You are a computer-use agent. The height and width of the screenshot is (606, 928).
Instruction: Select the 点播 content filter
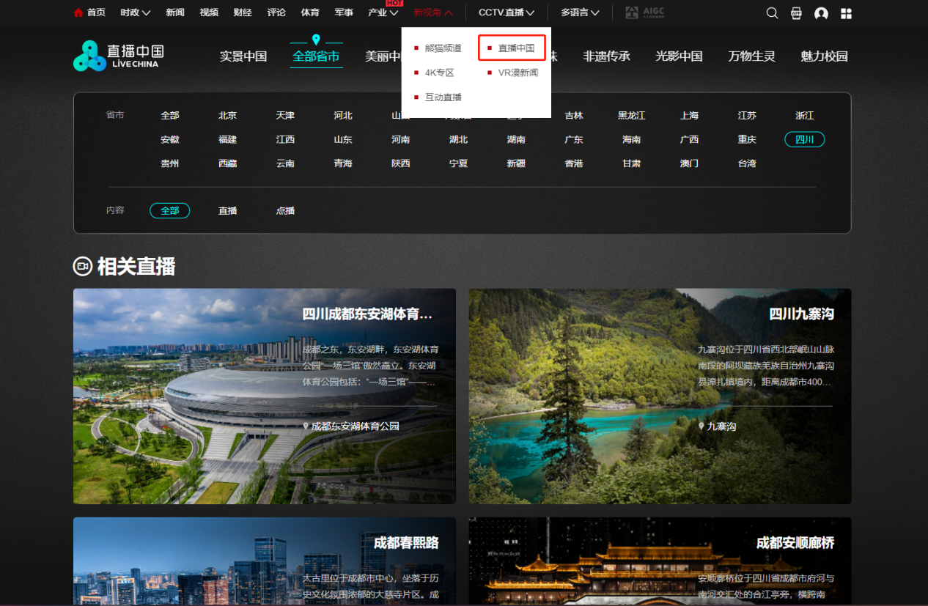pyautogui.click(x=285, y=211)
